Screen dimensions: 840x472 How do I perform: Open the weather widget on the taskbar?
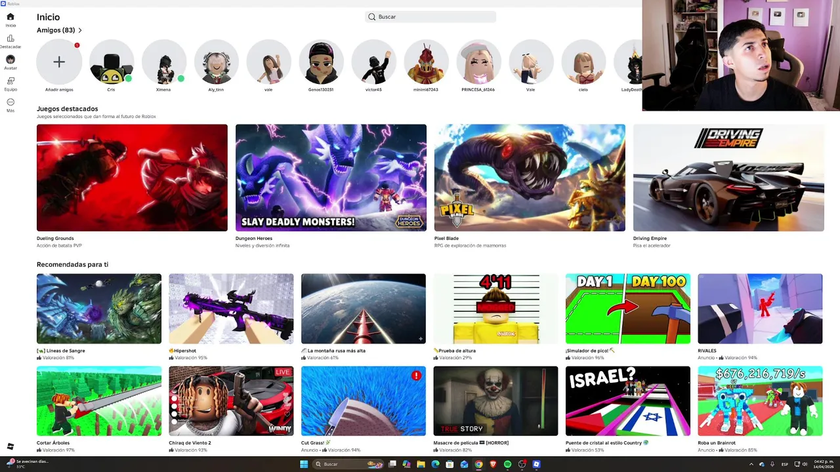(x=26, y=464)
